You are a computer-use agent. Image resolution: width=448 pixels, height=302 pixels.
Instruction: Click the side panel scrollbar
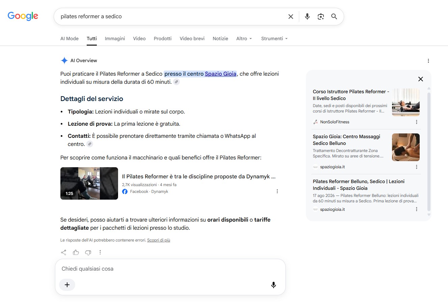(429, 151)
